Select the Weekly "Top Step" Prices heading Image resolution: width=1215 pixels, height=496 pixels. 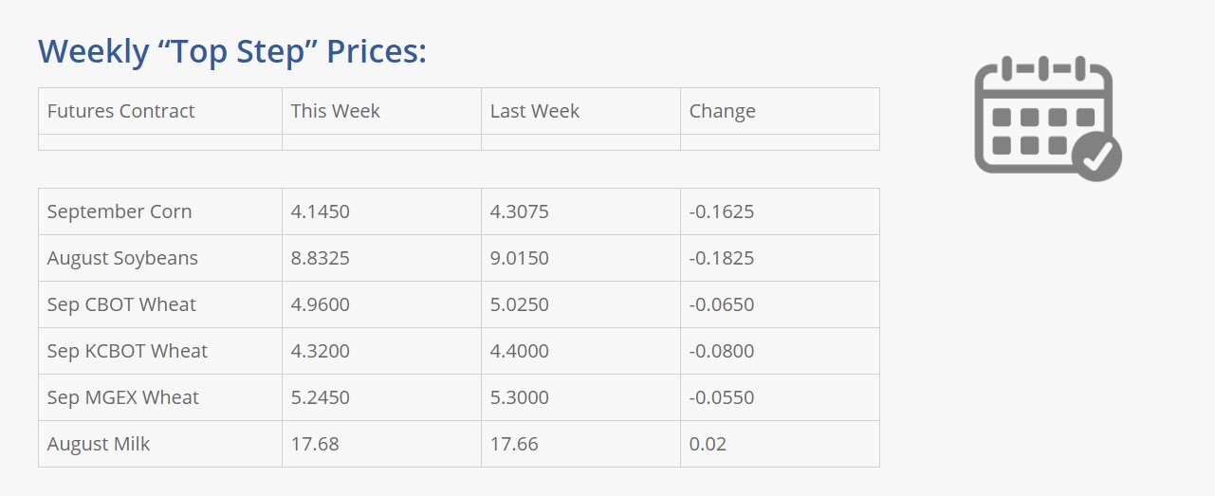tap(232, 50)
